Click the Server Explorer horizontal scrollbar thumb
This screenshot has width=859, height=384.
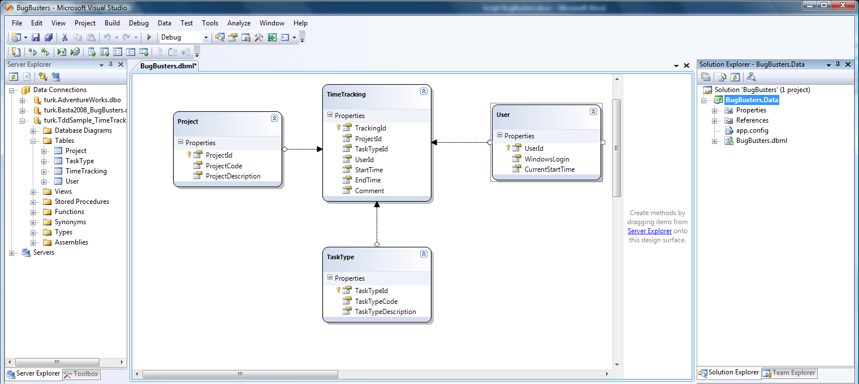(57, 362)
